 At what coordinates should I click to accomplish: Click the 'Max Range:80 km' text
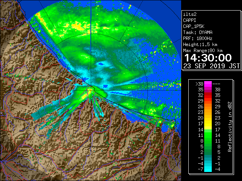coord(203,51)
